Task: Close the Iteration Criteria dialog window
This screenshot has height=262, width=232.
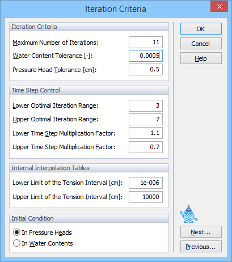Action: tap(219, 7)
